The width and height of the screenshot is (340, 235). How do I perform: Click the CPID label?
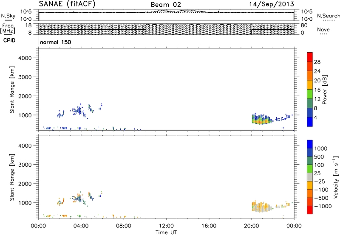click(x=9, y=40)
